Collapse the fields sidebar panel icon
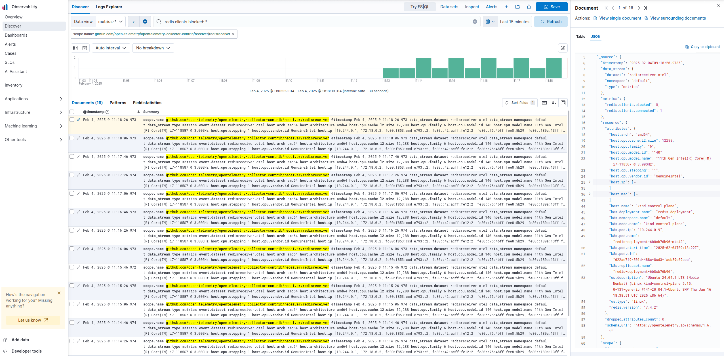This screenshot has height=356, width=724. (75, 48)
